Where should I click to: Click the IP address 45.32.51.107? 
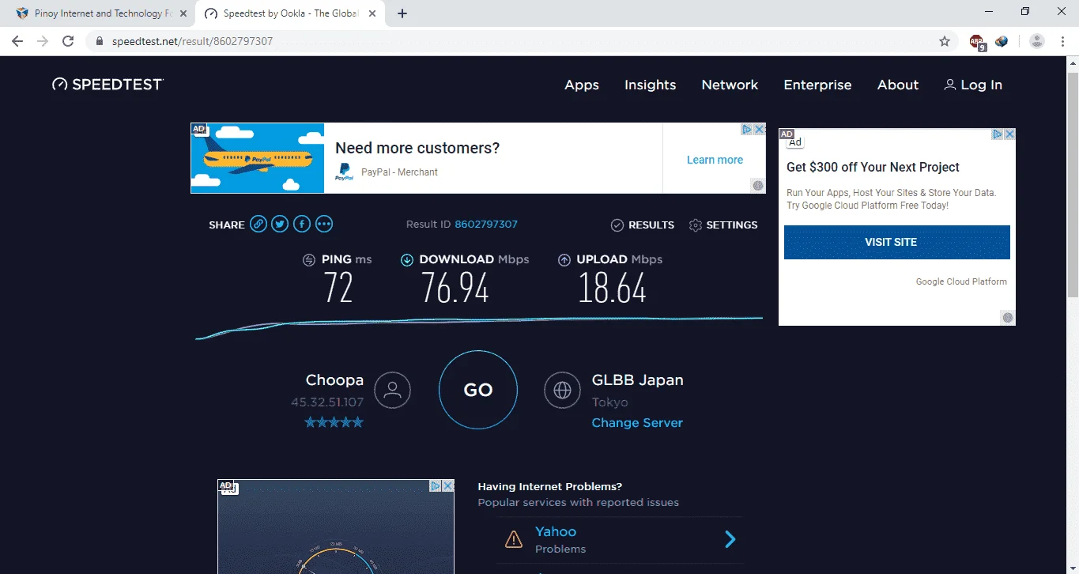[327, 402]
